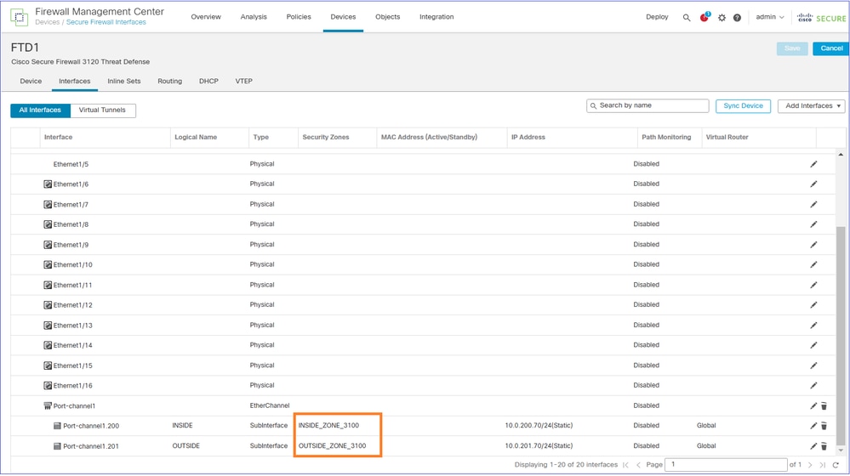Edit Ethernet1/13 with its pencil icon
Screen dimensions: 850x476
coord(813,326)
